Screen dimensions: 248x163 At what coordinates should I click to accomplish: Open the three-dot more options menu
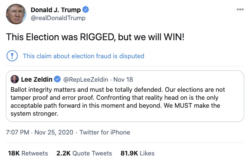(x=240, y=10)
